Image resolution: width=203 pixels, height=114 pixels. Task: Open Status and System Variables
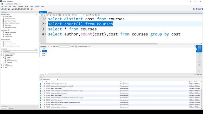[x=12, y=23]
